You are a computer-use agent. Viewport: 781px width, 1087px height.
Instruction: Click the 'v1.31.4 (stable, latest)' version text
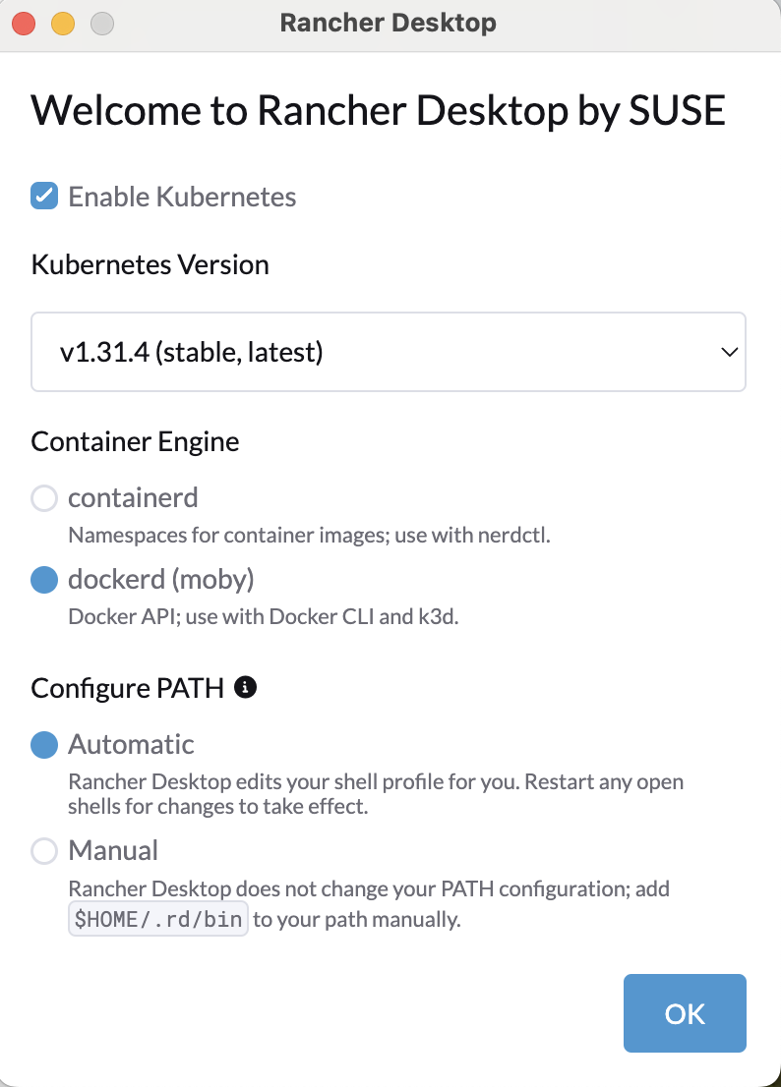click(192, 352)
